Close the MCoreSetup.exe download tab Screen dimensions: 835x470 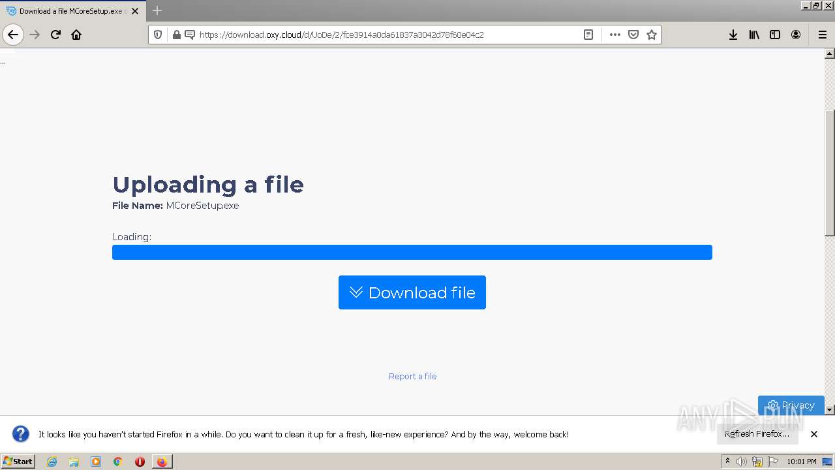coord(135,11)
